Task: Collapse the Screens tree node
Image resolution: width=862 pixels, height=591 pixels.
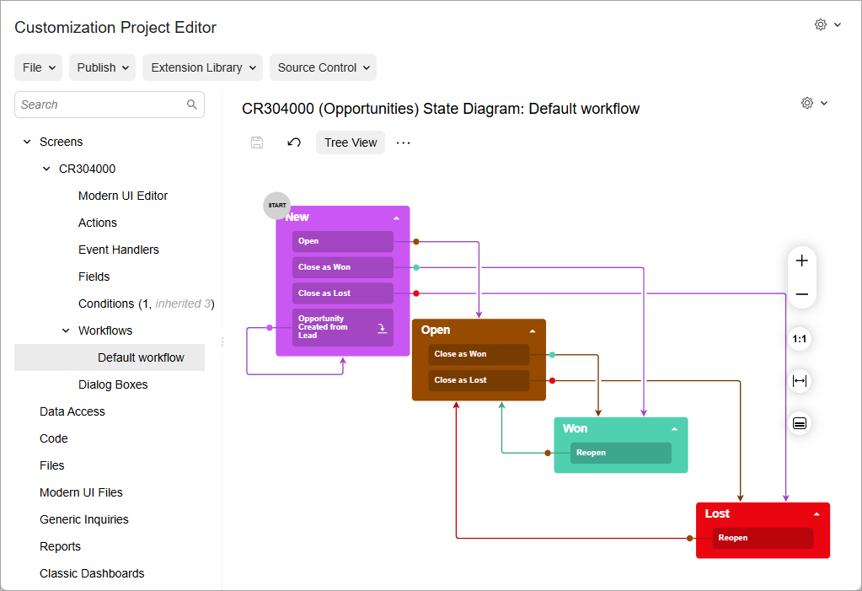Action: [x=27, y=142]
